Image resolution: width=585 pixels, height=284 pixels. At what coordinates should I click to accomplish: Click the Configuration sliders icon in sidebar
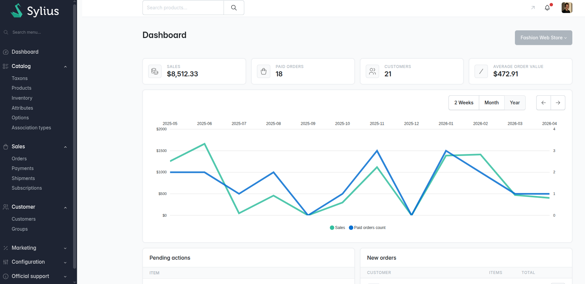pos(6,262)
